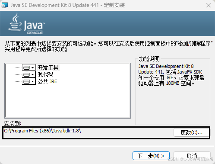Select the 公共 JRE tree item
The image size is (215, 164).
(47, 81)
